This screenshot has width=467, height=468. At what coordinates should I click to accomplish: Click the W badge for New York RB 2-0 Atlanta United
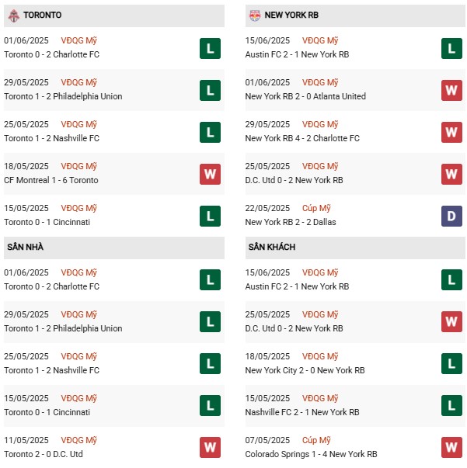coord(451,90)
